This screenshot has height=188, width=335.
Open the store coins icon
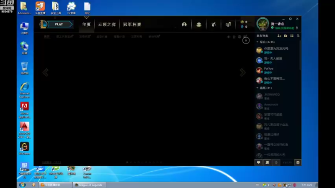click(x=228, y=25)
